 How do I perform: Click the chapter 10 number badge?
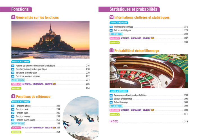(x=111, y=17)
